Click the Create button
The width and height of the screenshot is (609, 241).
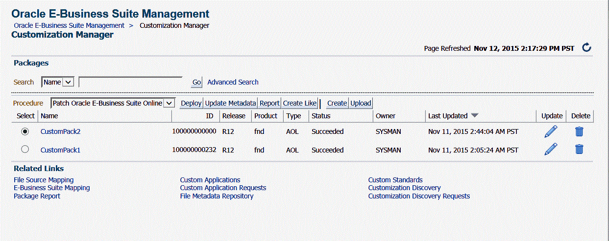point(337,103)
